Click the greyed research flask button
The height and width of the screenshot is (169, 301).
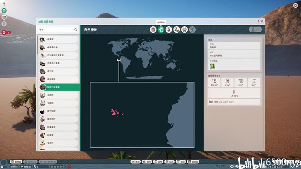pos(255,30)
